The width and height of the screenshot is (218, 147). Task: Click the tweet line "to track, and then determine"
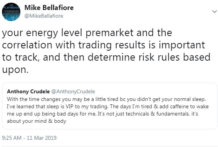tap(106, 57)
